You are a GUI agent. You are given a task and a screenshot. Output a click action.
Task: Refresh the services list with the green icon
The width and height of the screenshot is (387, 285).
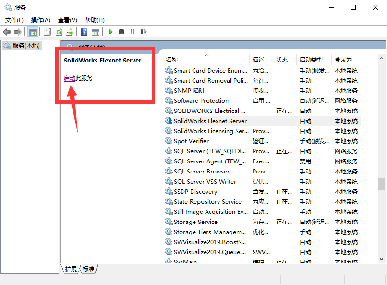pyautogui.click(x=59, y=32)
